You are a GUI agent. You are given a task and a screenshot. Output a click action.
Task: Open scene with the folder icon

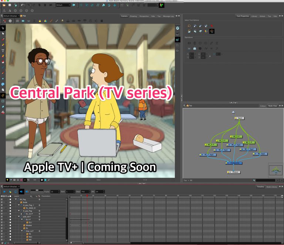point(4,5)
